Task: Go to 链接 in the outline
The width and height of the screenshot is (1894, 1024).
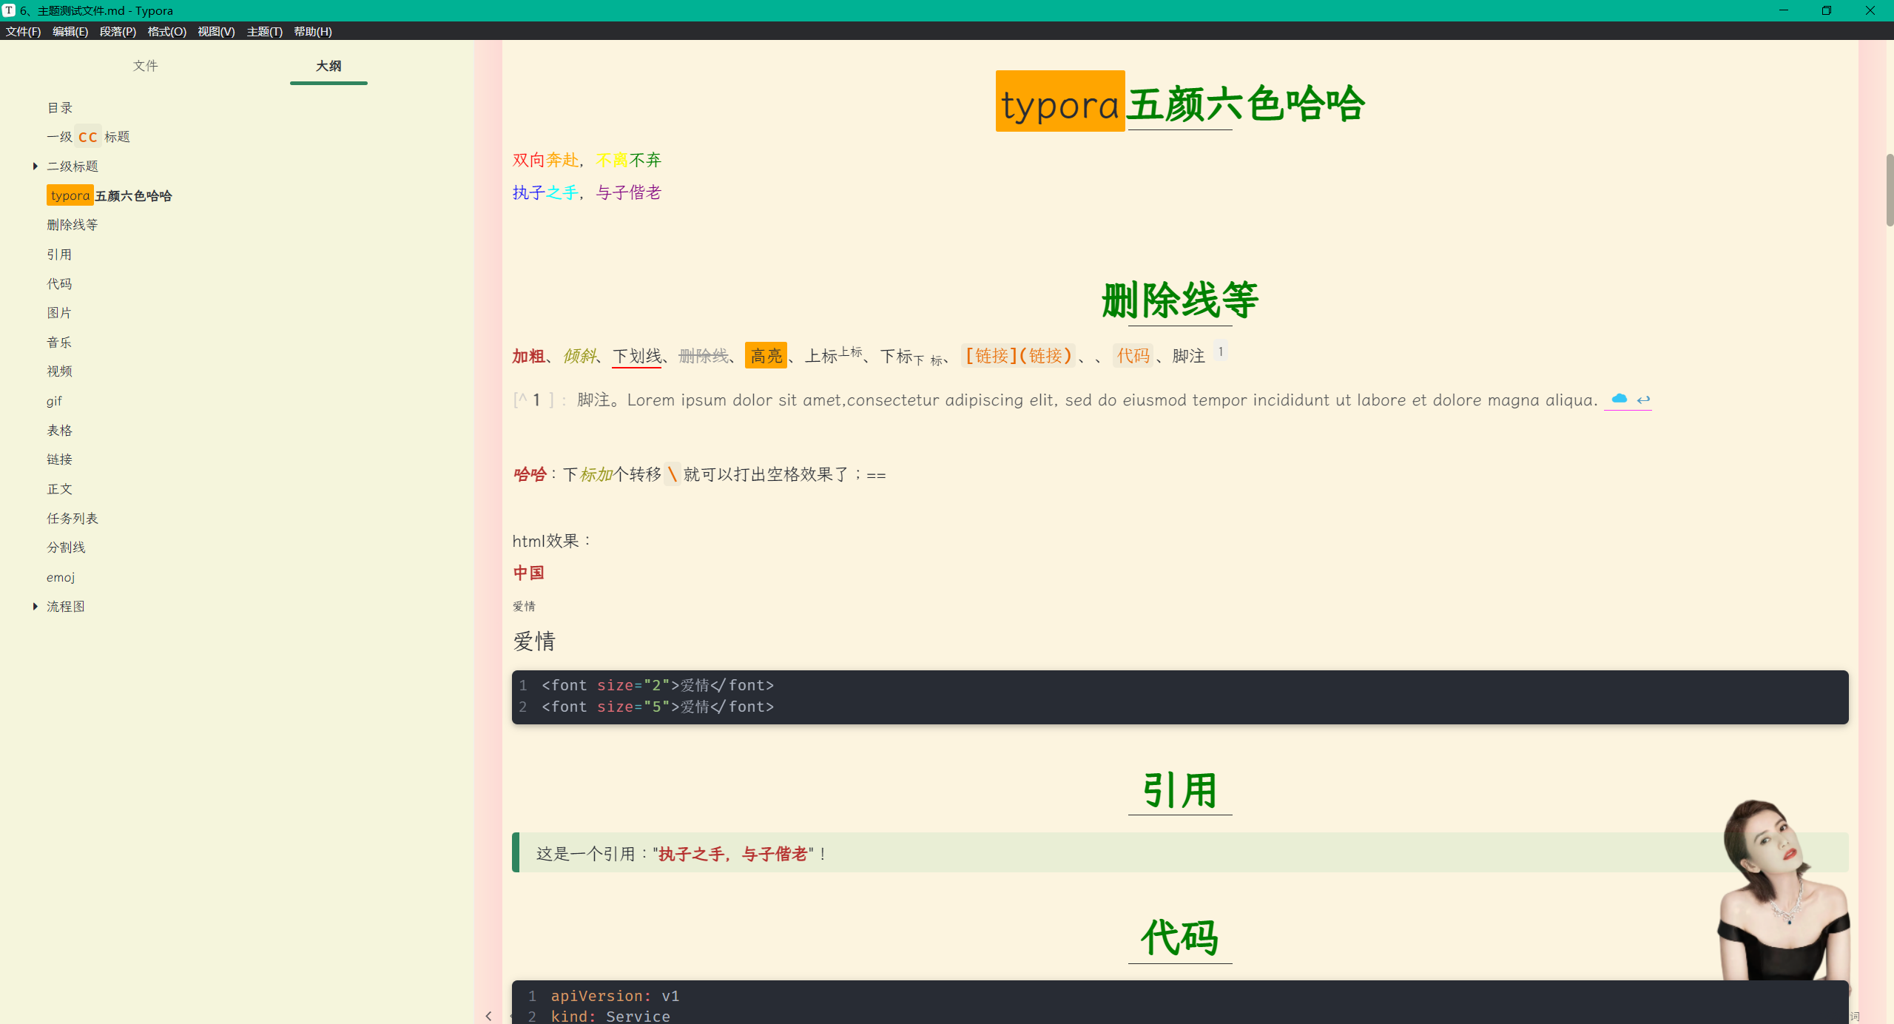Action: pyautogui.click(x=60, y=459)
